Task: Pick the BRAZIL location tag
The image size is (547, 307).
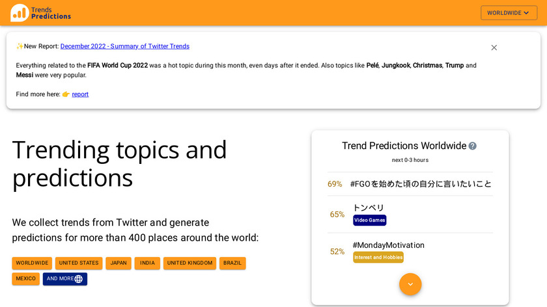Action: click(232, 263)
